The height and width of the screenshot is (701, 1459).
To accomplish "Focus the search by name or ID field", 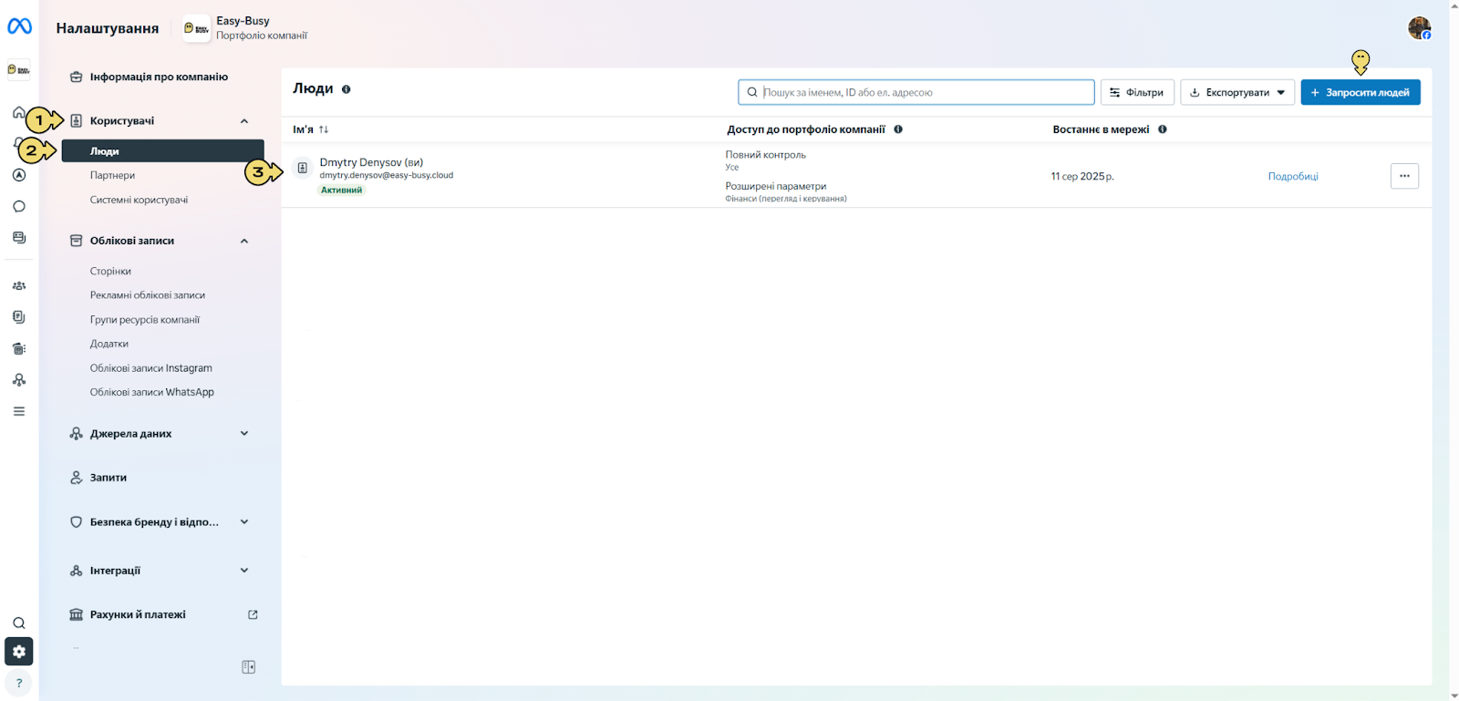I will (x=916, y=92).
